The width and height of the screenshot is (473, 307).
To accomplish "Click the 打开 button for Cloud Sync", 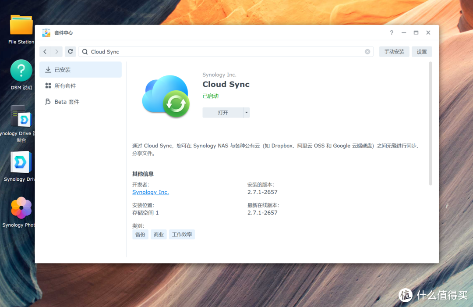I will point(223,113).
